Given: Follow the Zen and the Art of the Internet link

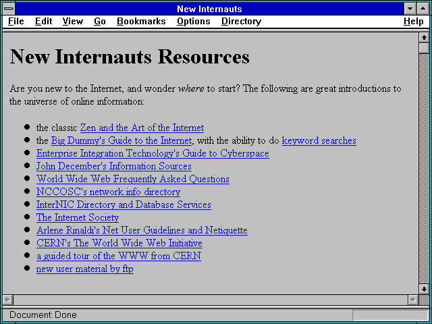Looking at the screenshot, I should (142, 128).
